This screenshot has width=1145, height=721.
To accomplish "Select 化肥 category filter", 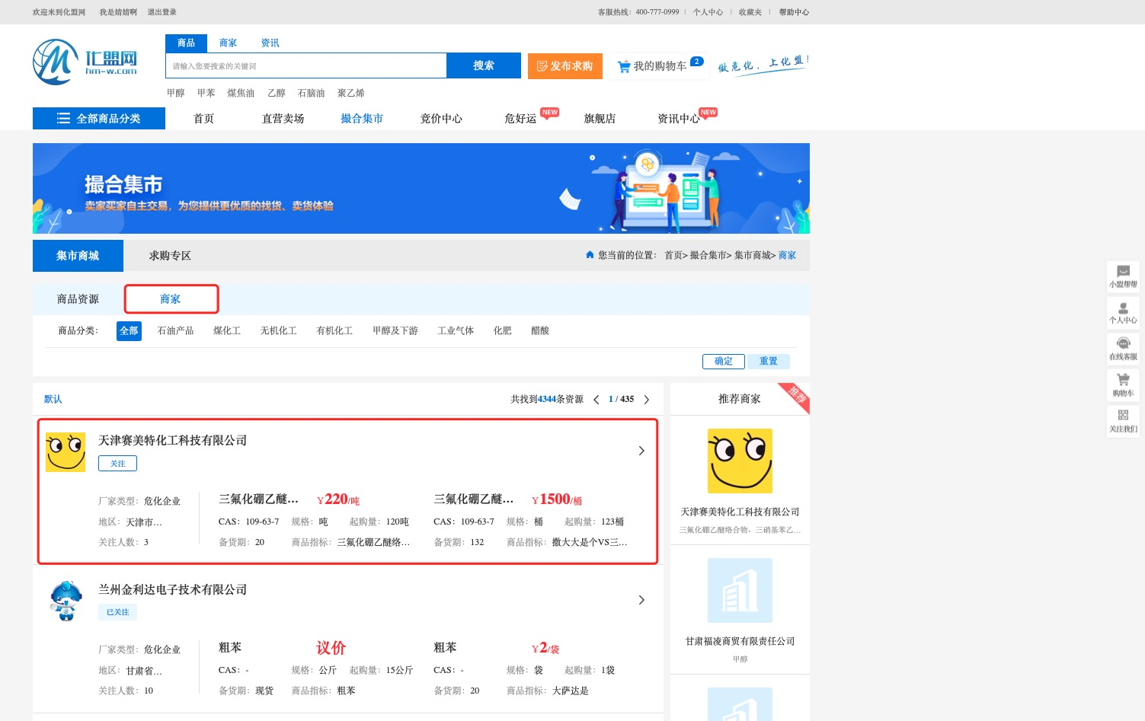I will click(503, 331).
